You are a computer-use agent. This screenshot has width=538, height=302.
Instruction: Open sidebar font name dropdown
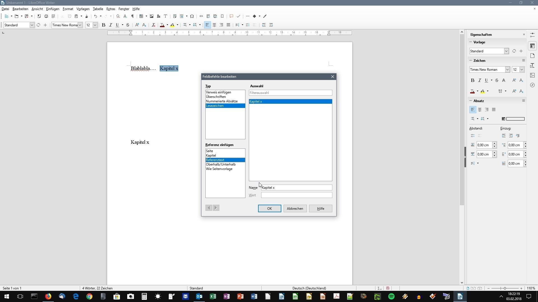point(507,70)
